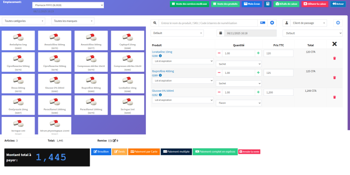Open the calculator icon button
350x175 pixels.
pos(268,4)
